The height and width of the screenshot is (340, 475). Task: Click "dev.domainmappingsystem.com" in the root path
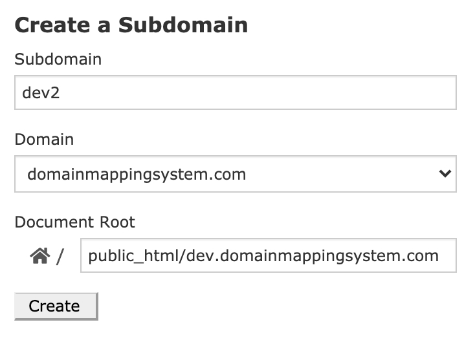(x=313, y=256)
